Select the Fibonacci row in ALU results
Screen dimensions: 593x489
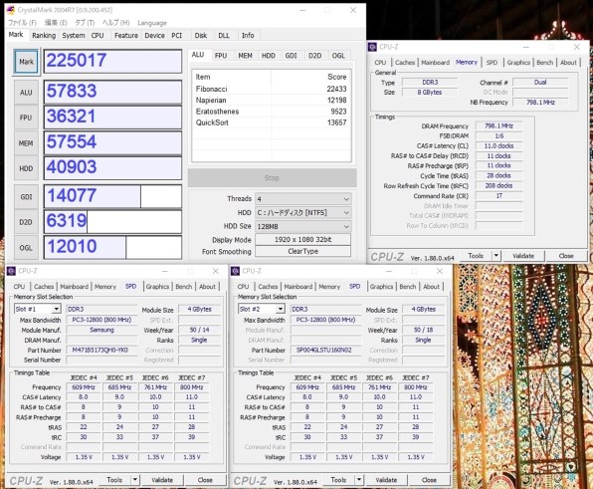272,89
